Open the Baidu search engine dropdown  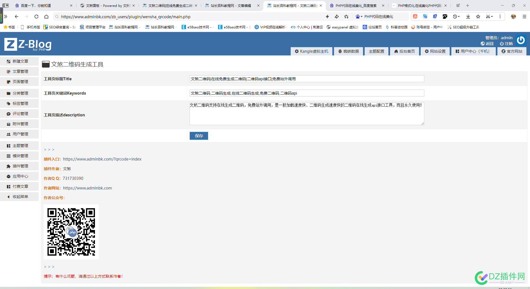(x=359, y=17)
